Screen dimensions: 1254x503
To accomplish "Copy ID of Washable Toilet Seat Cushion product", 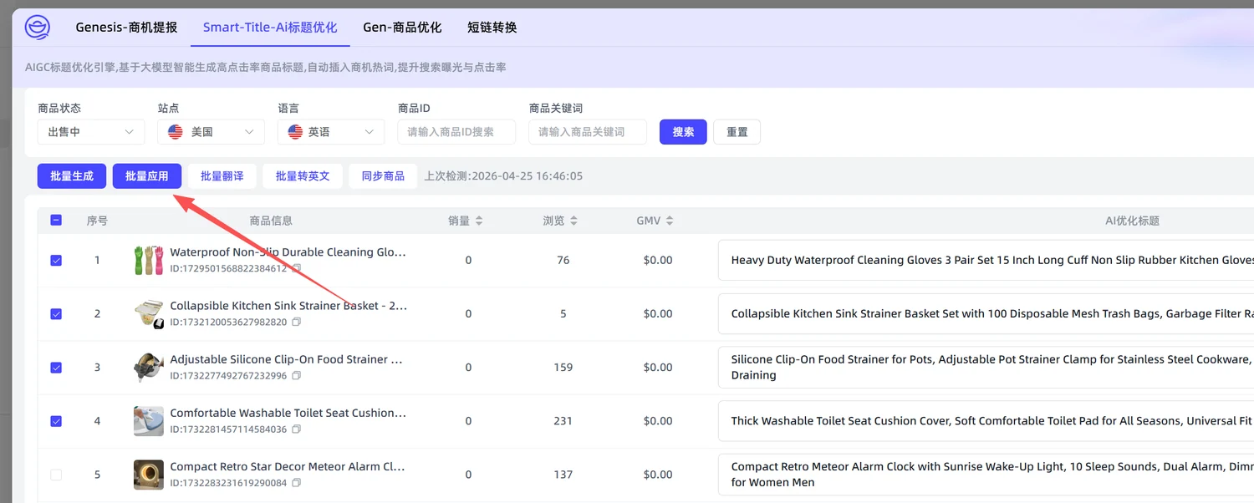I will click(296, 429).
